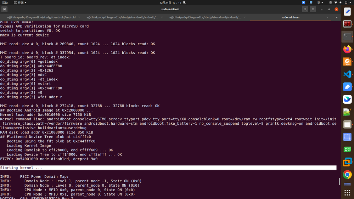Launch Google Chrome from the dock

click(347, 175)
